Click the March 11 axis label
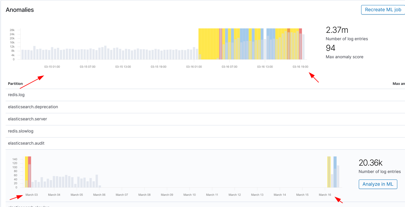The image size is (405, 207). 212,195
